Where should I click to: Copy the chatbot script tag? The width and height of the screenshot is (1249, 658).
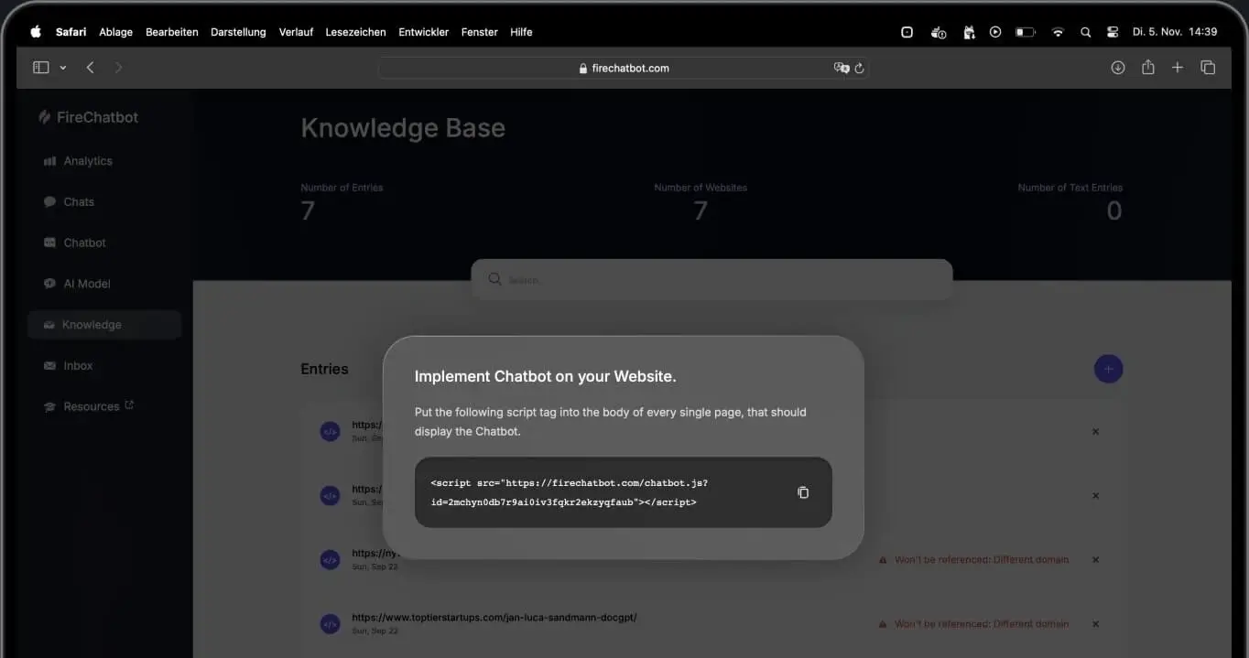tap(803, 492)
